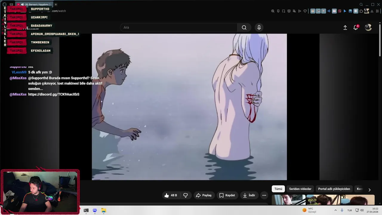The width and height of the screenshot is (382, 215).
Task: Click the send/flow paper plane icon
Action: pos(300,11)
